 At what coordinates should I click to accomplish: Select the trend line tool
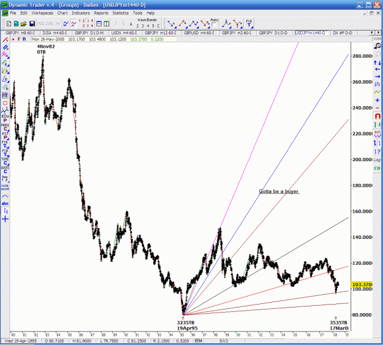(x=5, y=40)
